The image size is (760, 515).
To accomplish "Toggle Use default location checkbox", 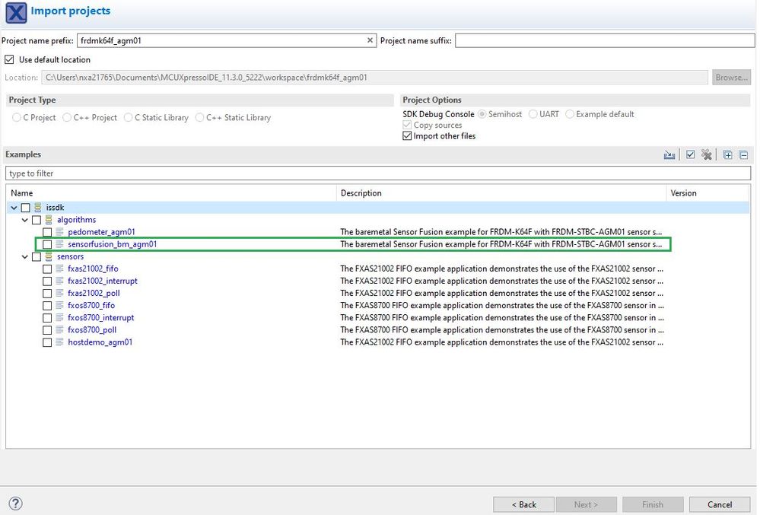I will 9,59.
